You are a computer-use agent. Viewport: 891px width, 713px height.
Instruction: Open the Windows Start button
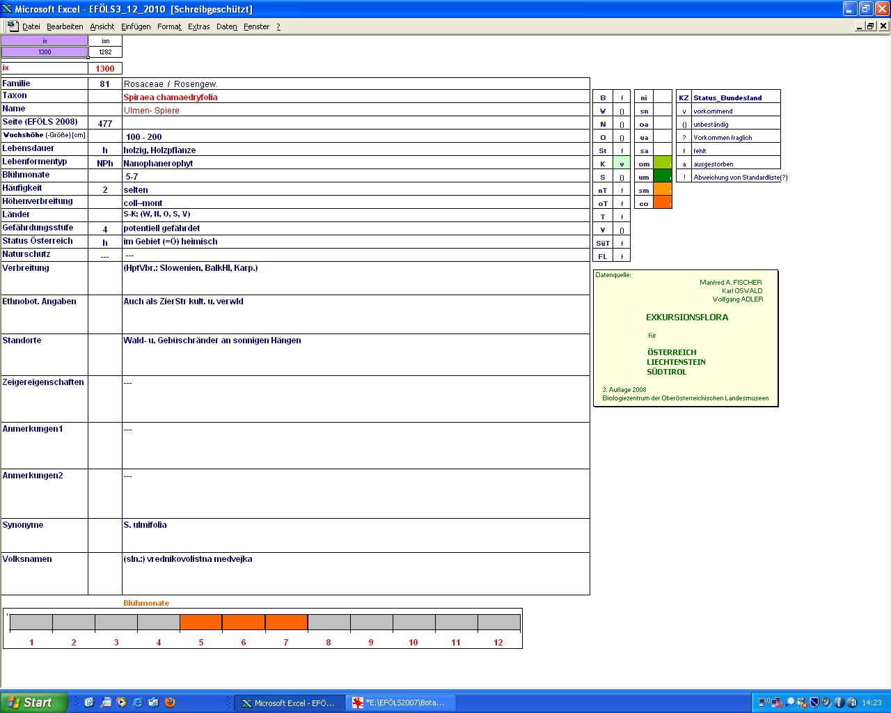tap(34, 703)
